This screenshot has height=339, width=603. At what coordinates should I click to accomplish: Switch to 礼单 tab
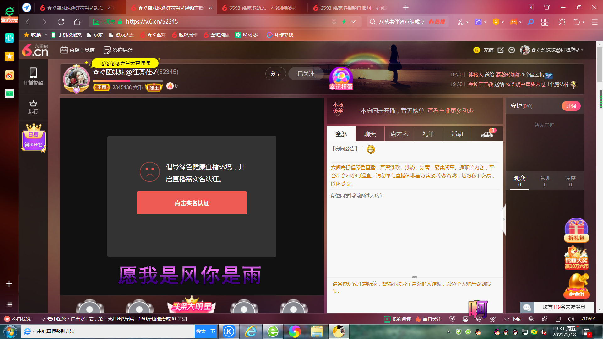click(x=428, y=134)
